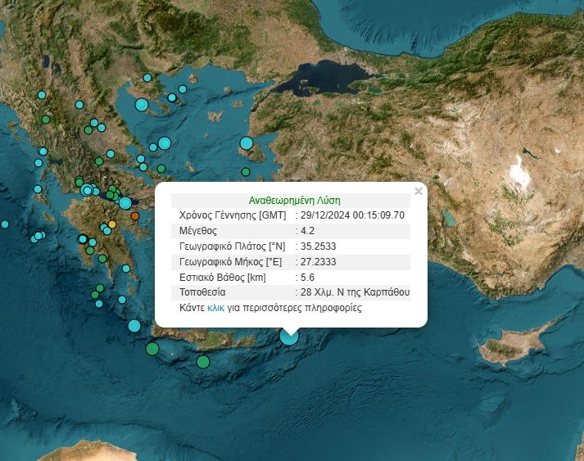Select the large cyan marker on Lesbos island

(x=247, y=143)
